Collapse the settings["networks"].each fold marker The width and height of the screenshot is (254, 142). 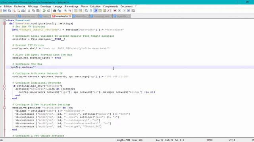4,89
